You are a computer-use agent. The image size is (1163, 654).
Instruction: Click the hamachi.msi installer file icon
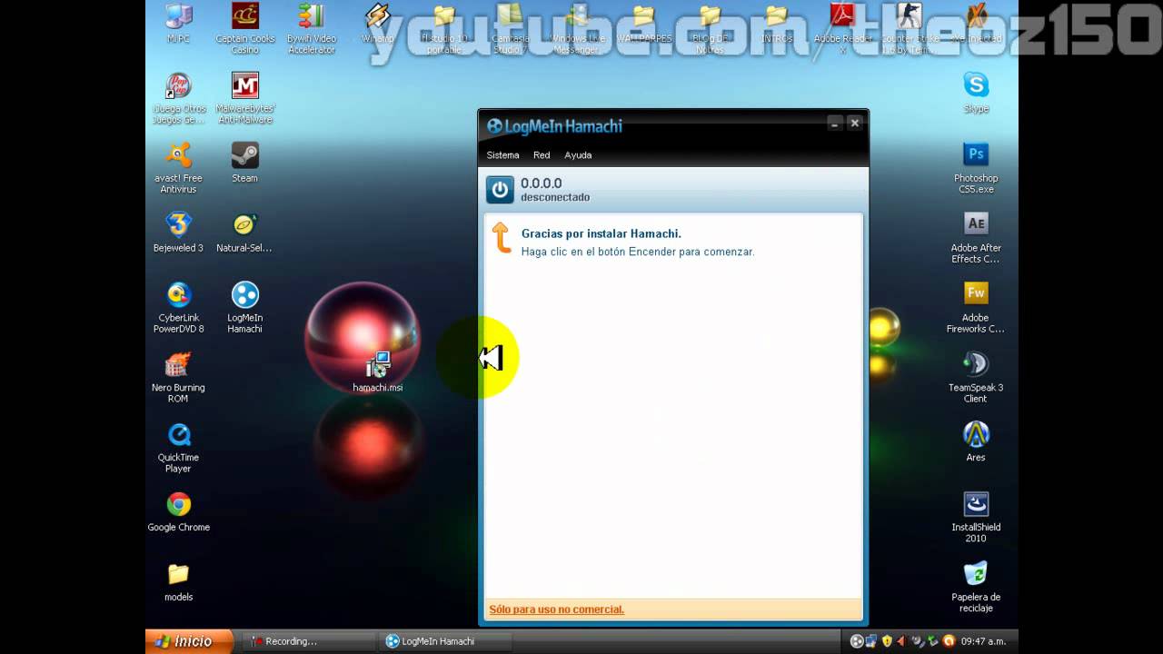[377, 372]
